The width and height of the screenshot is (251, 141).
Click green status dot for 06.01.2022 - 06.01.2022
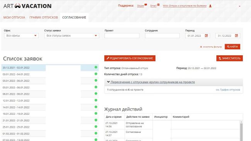96,93
